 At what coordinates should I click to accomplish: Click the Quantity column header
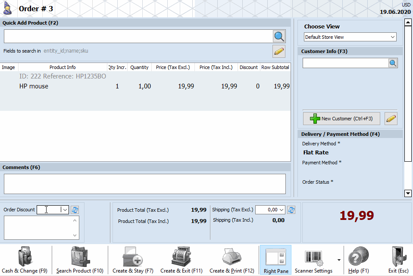pyautogui.click(x=139, y=67)
